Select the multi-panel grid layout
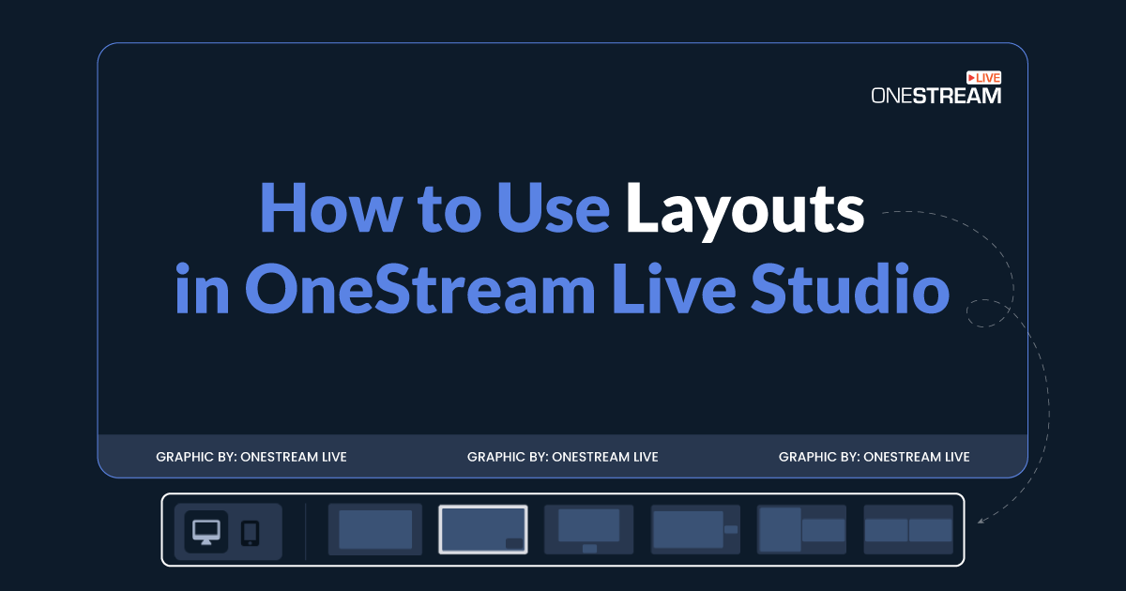The image size is (1126, 591). pyautogui.click(x=907, y=528)
